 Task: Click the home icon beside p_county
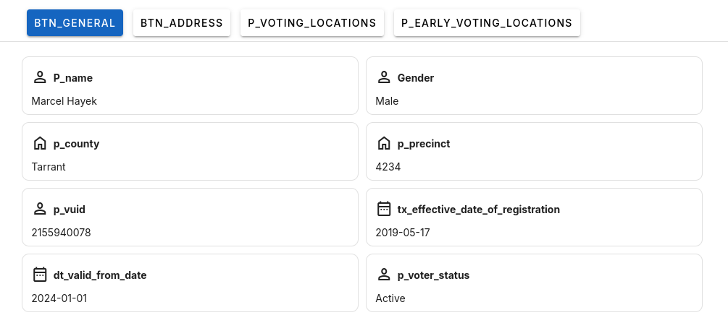click(41, 143)
